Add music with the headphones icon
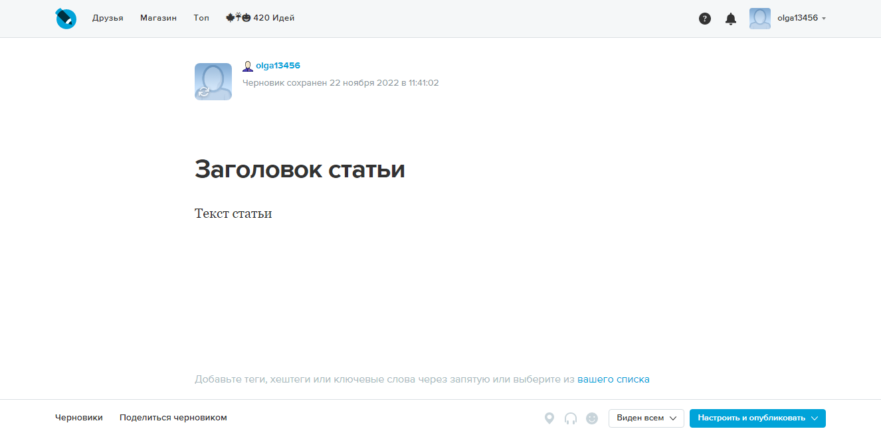The height and width of the screenshot is (437, 881). [x=570, y=418]
